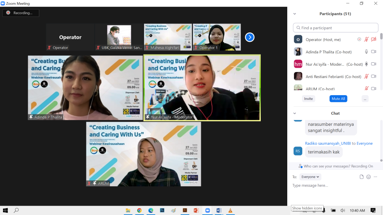Click the recording indicator dot top-left

click(x=8, y=13)
